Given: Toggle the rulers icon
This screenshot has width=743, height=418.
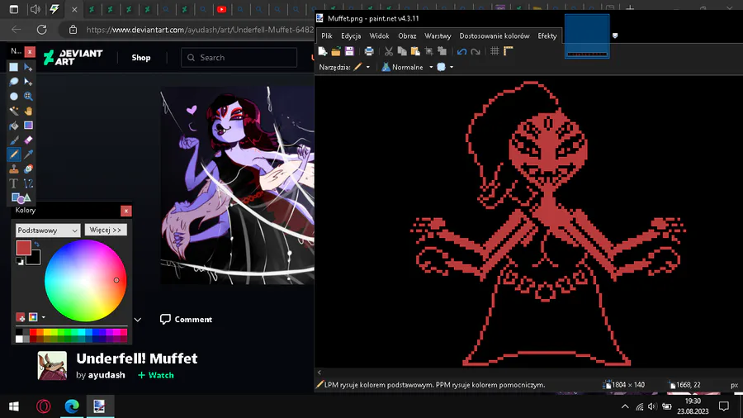Looking at the screenshot, I should tap(508, 51).
